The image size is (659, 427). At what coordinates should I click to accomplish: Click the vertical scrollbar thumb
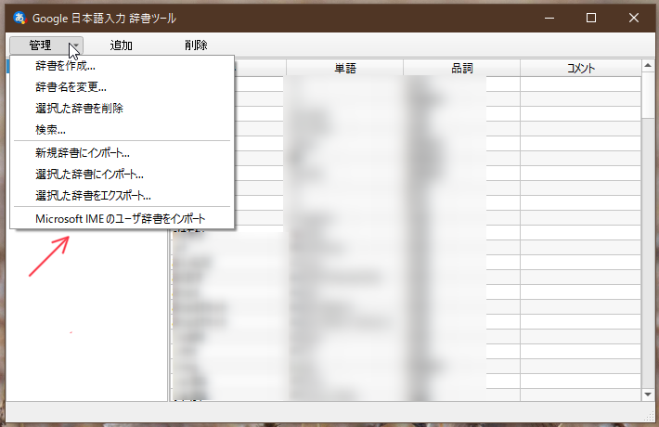pos(648,95)
